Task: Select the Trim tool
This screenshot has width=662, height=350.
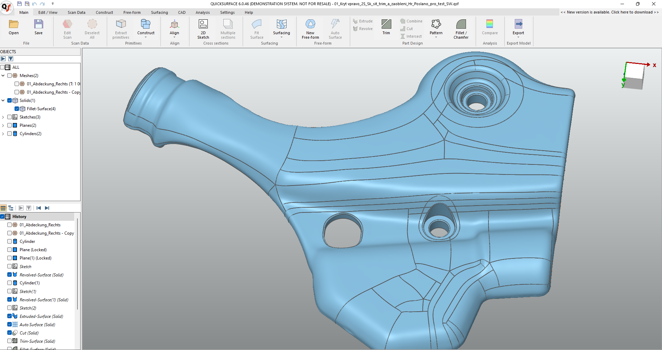Action: point(386,27)
